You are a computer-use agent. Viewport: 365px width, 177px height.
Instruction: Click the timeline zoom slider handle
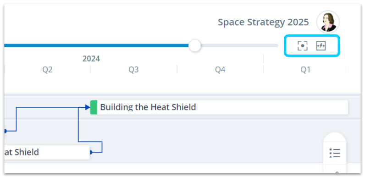(194, 46)
